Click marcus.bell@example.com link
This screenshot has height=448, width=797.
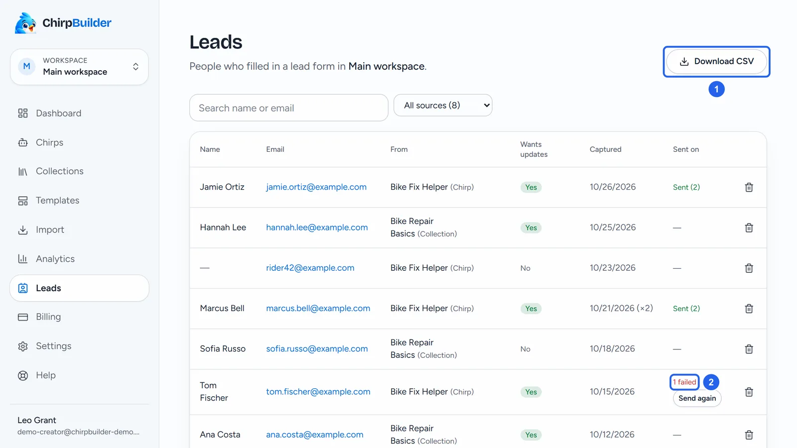click(318, 309)
